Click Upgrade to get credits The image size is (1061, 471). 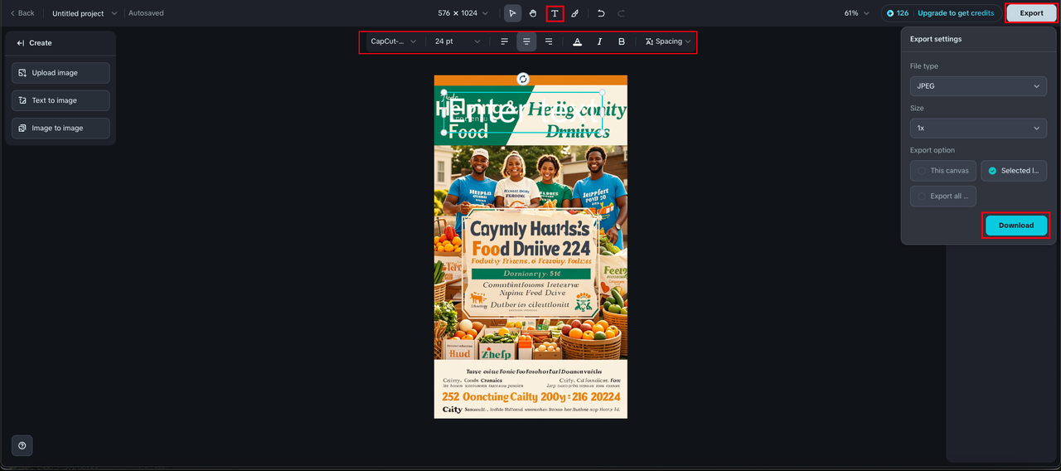point(956,13)
